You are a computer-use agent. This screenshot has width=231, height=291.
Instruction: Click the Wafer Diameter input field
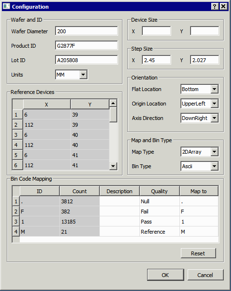(86, 31)
